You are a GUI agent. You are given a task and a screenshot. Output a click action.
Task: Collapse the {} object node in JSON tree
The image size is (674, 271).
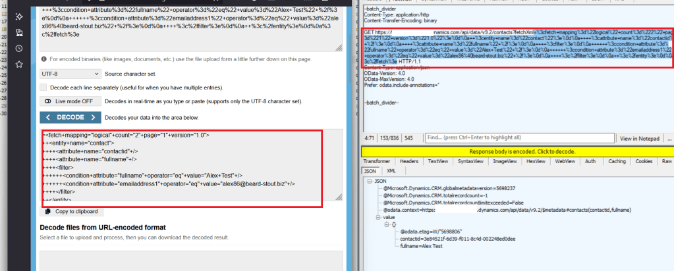pyautogui.click(x=387, y=224)
